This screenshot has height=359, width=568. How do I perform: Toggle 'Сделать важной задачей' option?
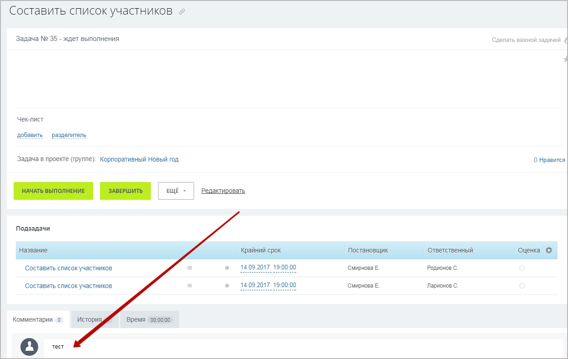[527, 40]
